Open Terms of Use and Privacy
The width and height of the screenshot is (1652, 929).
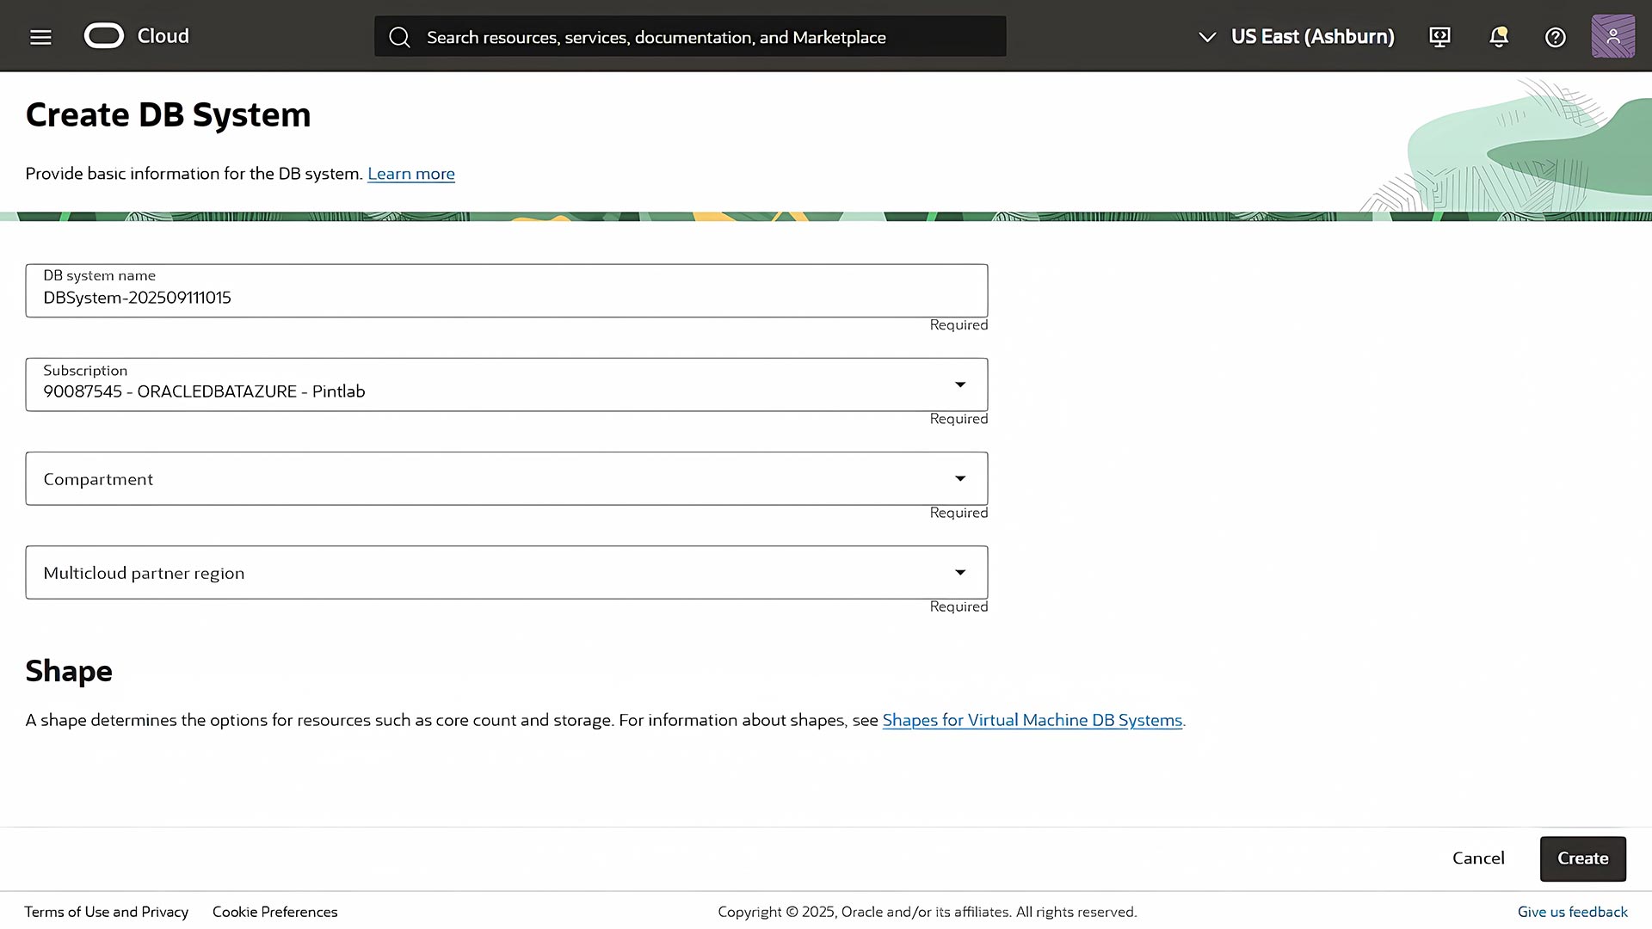[x=107, y=911]
